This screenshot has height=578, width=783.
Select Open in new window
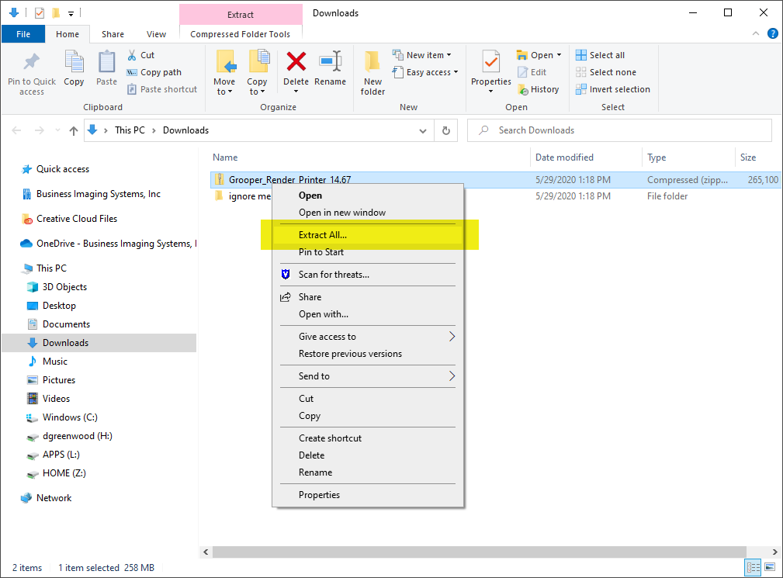click(368, 212)
